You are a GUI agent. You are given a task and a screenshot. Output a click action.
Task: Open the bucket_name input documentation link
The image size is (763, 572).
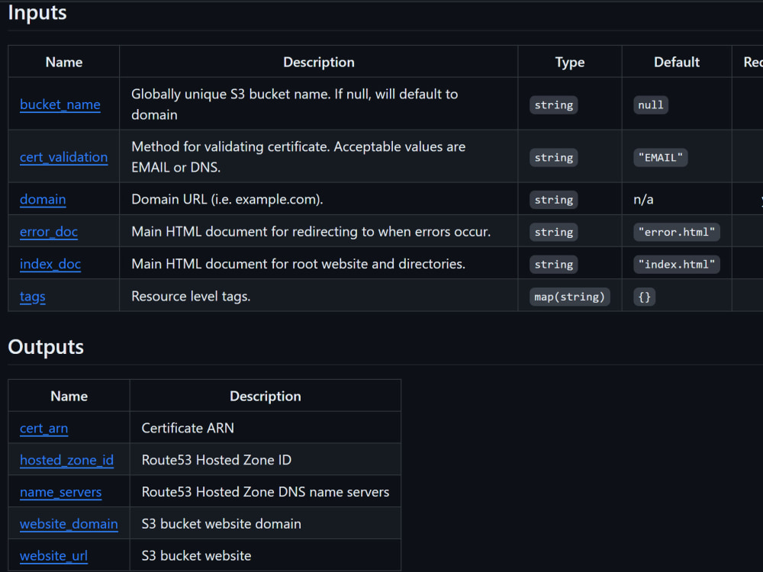[x=60, y=104]
